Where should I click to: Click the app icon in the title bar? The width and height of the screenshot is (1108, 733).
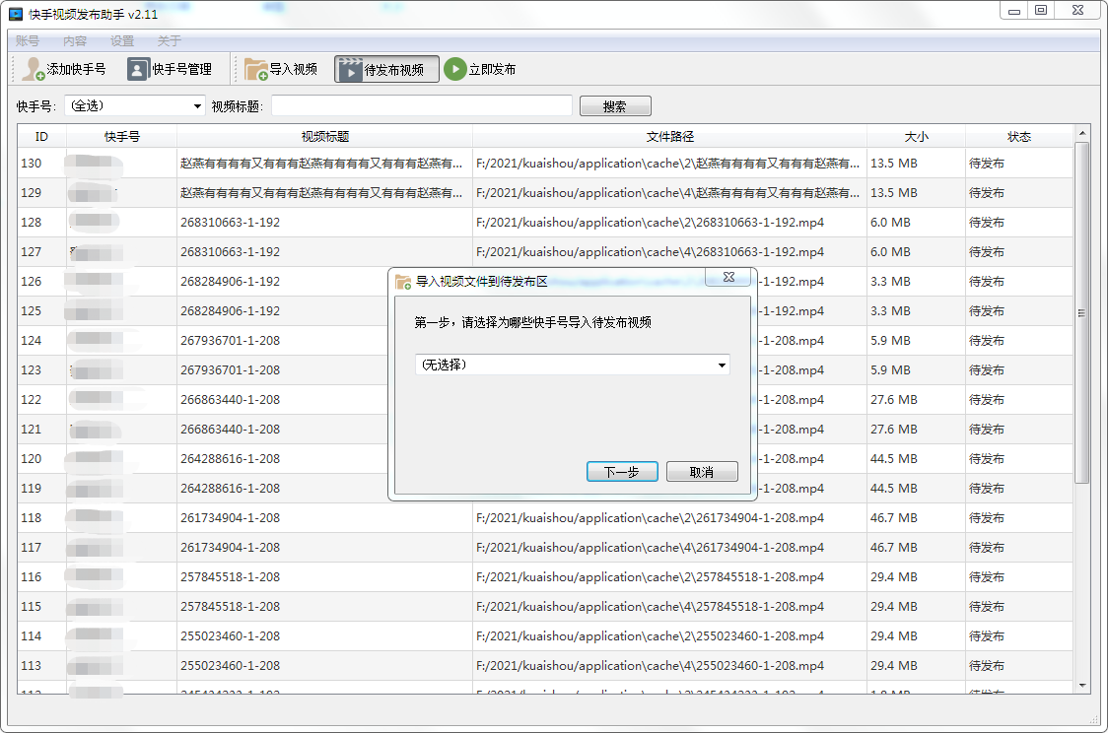pyautogui.click(x=16, y=14)
